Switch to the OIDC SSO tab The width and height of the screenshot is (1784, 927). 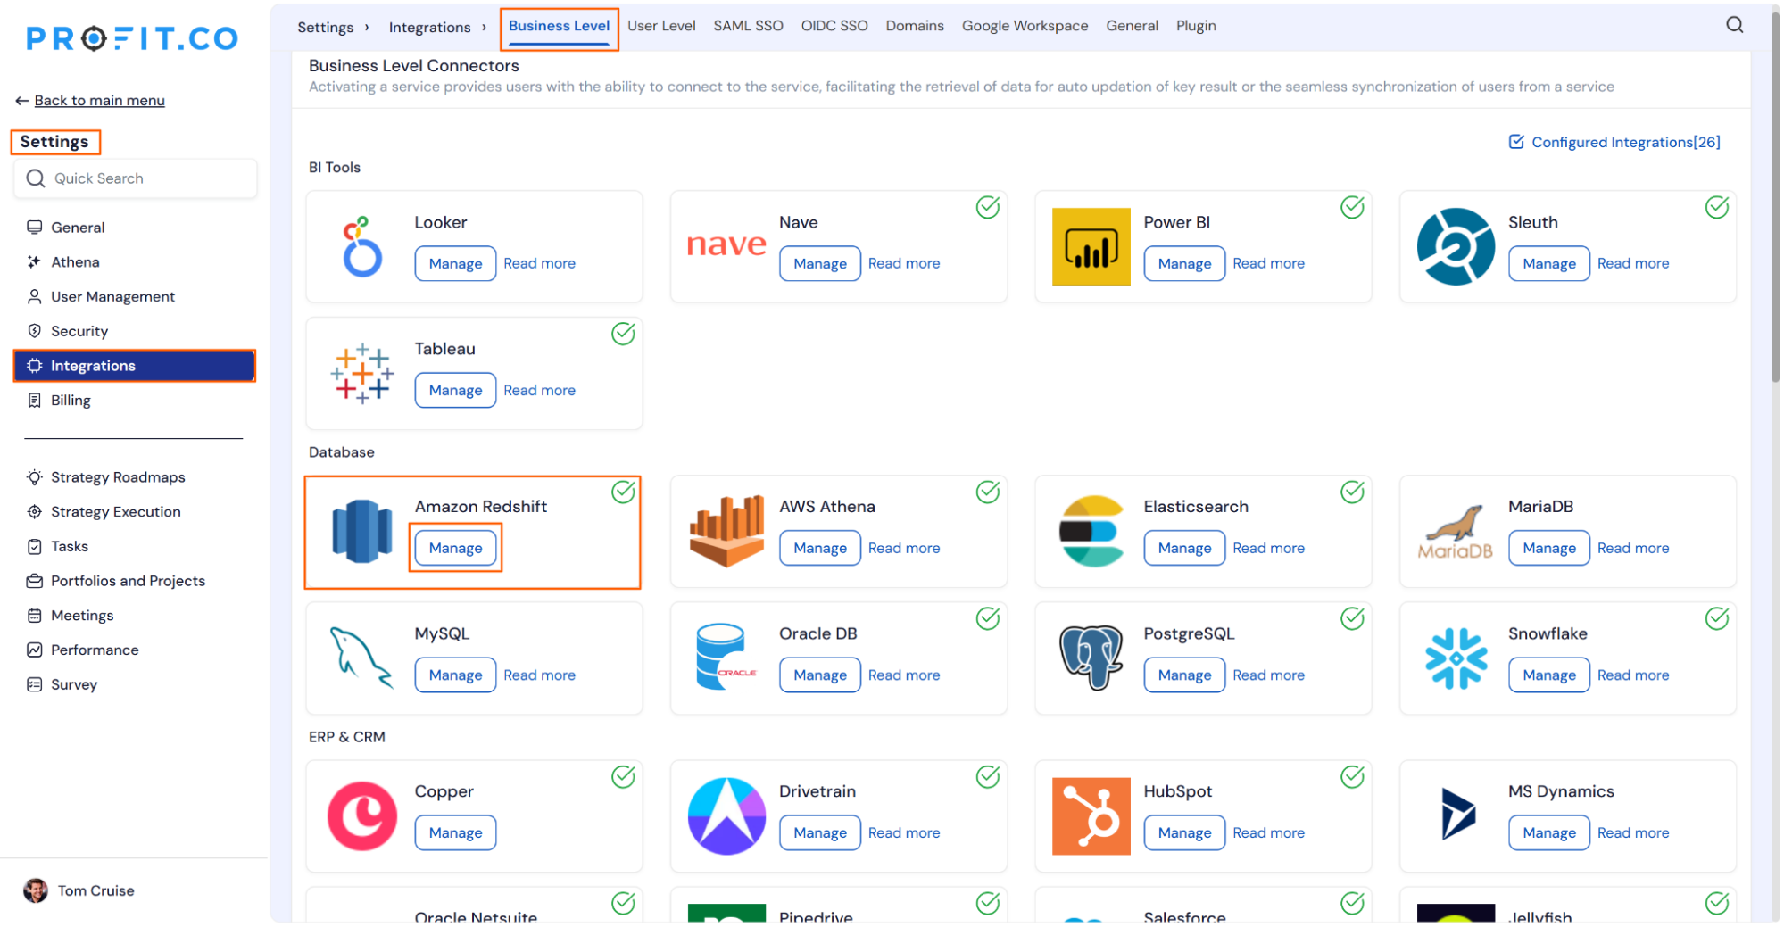834,26
